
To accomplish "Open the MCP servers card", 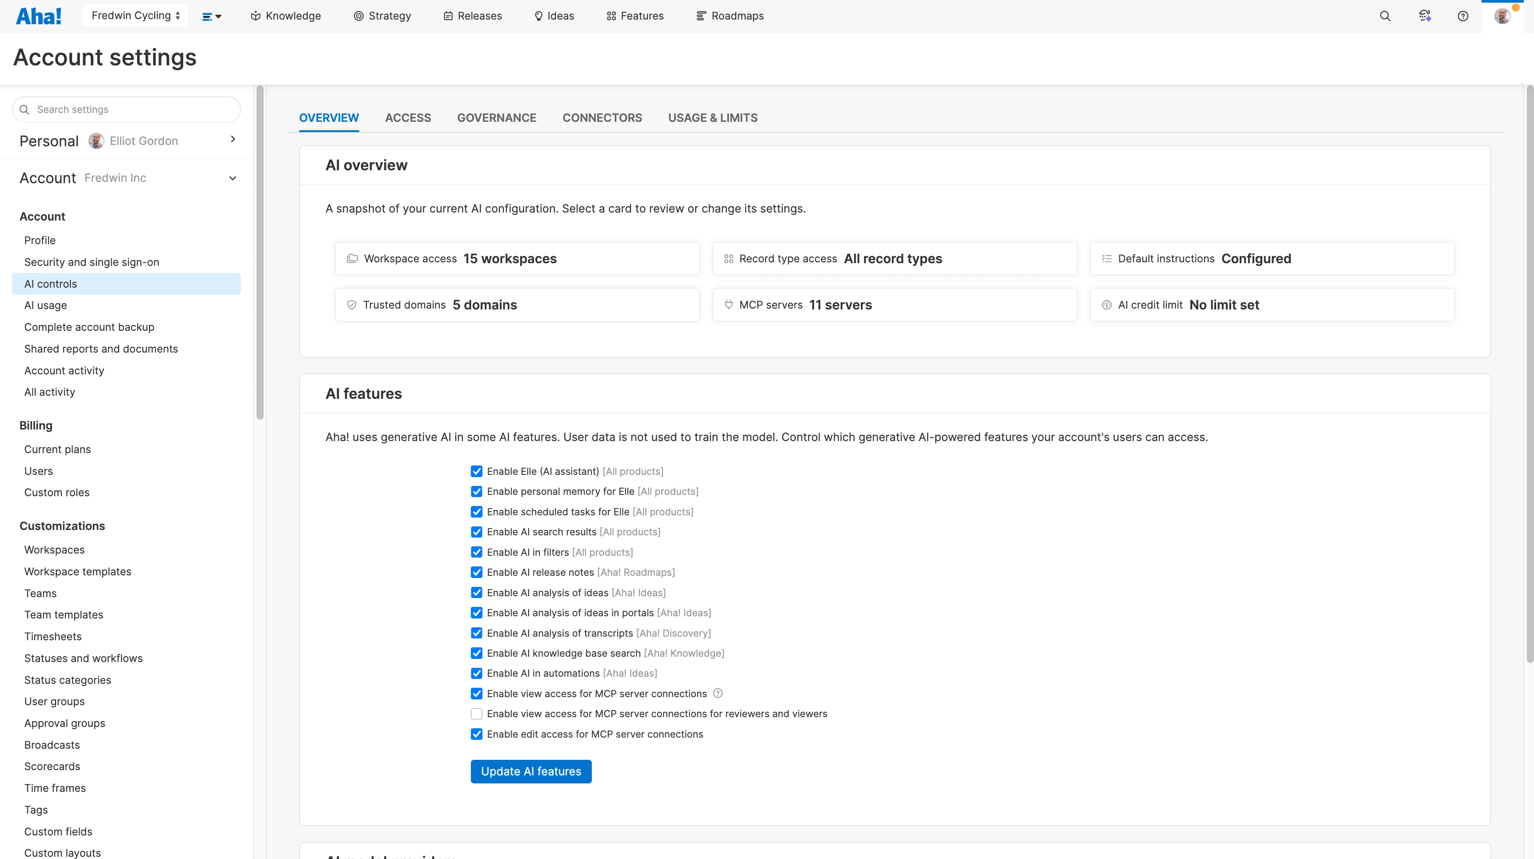I will [895, 305].
